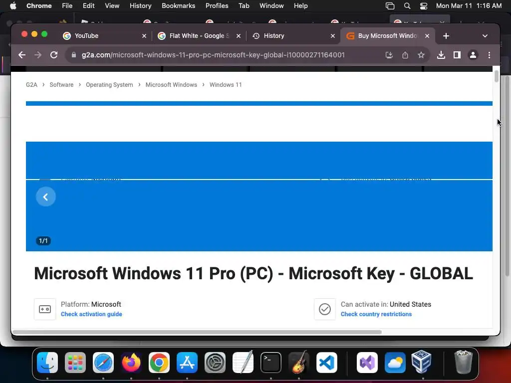The height and width of the screenshot is (383, 511).
Task: Open the Profiles menu
Action: tap(217, 5)
